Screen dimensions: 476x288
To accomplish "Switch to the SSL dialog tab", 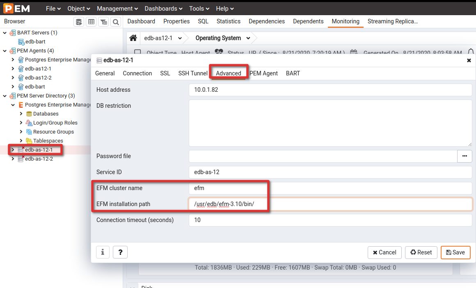I will click(x=165, y=73).
